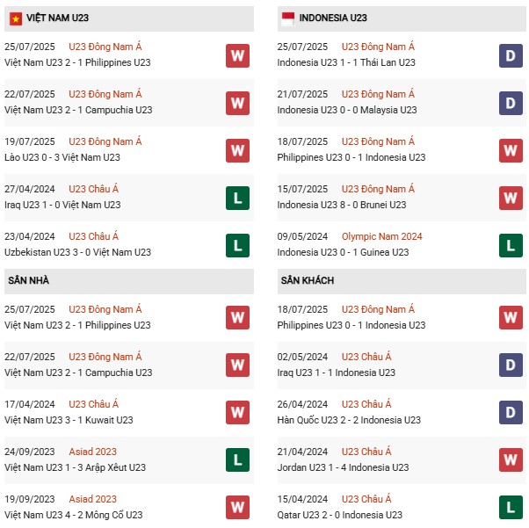Click D badge for Hàn Quốc 2-2 Indonesia

coord(511,413)
